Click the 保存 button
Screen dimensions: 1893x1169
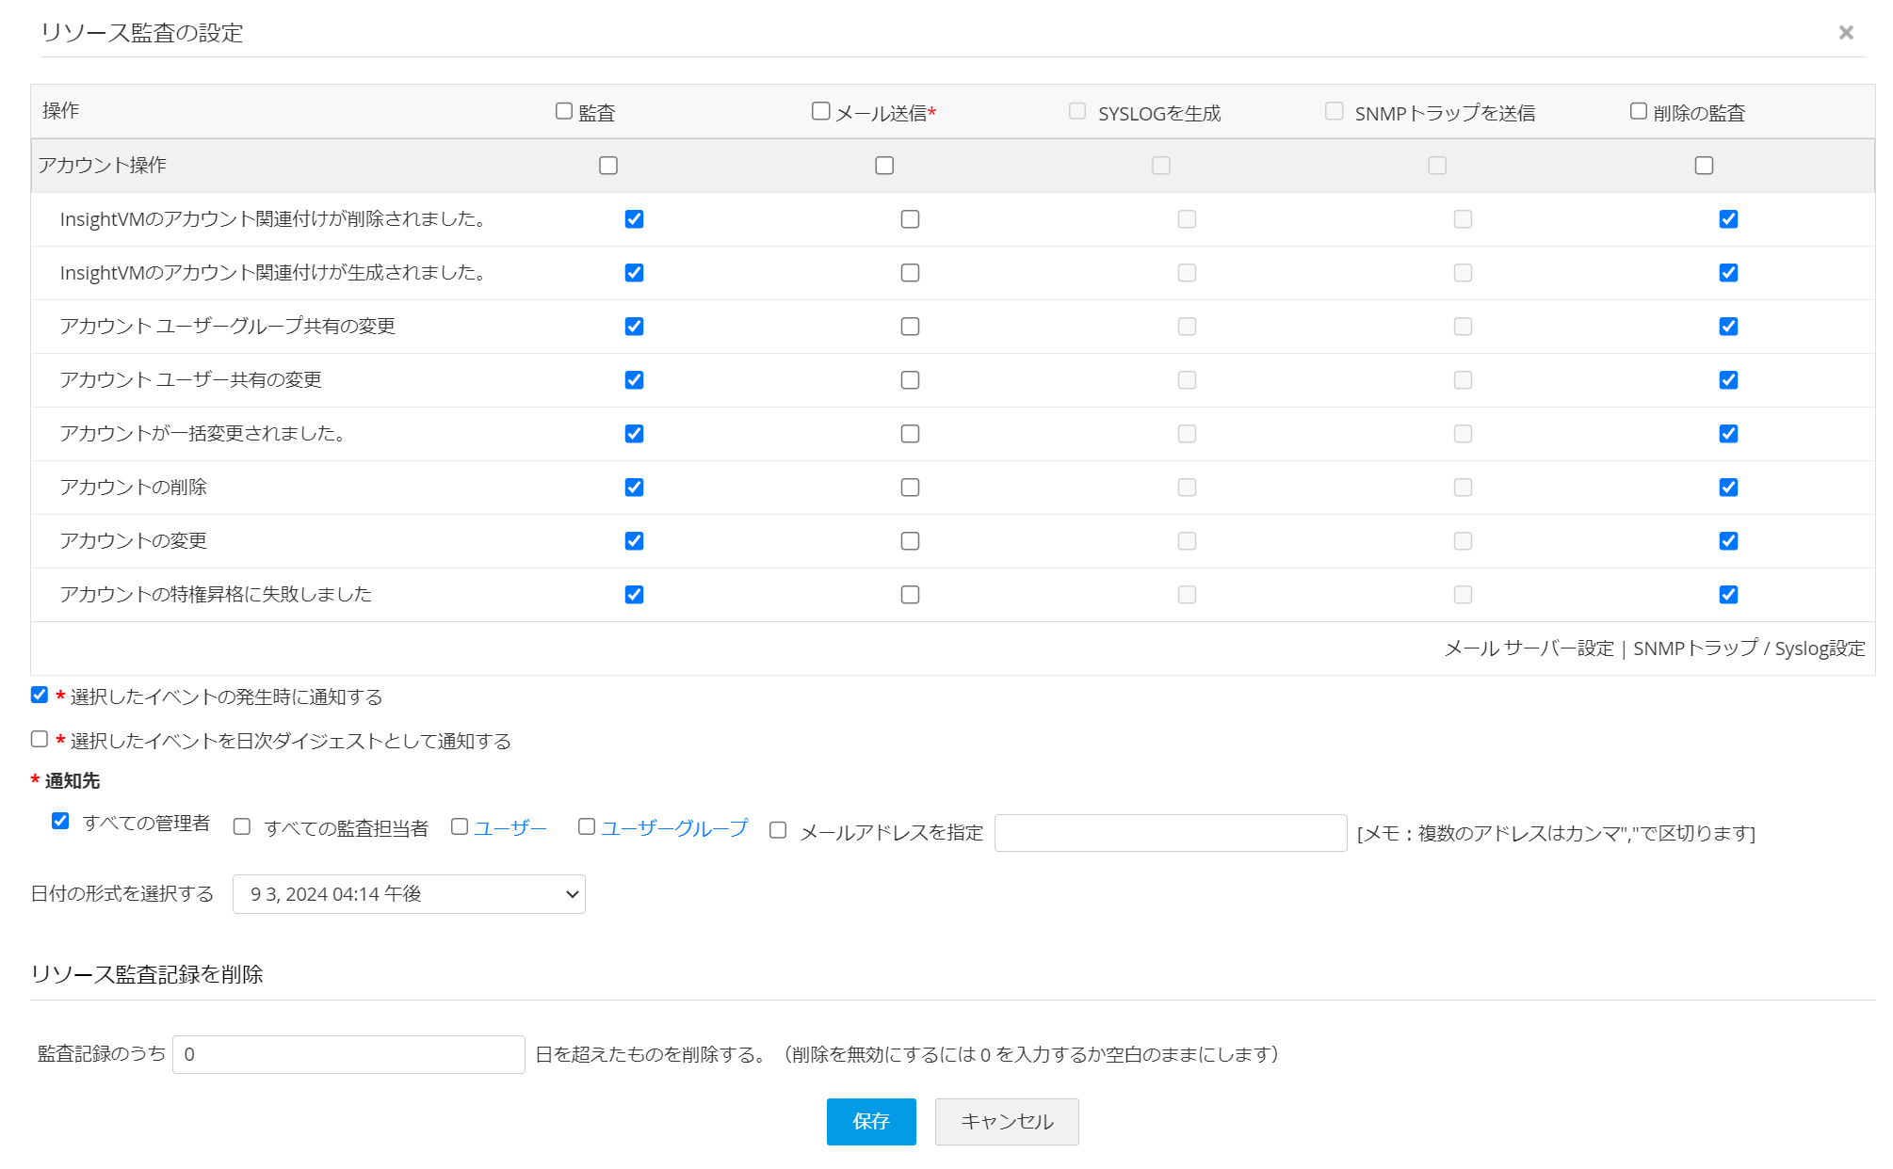point(870,1121)
